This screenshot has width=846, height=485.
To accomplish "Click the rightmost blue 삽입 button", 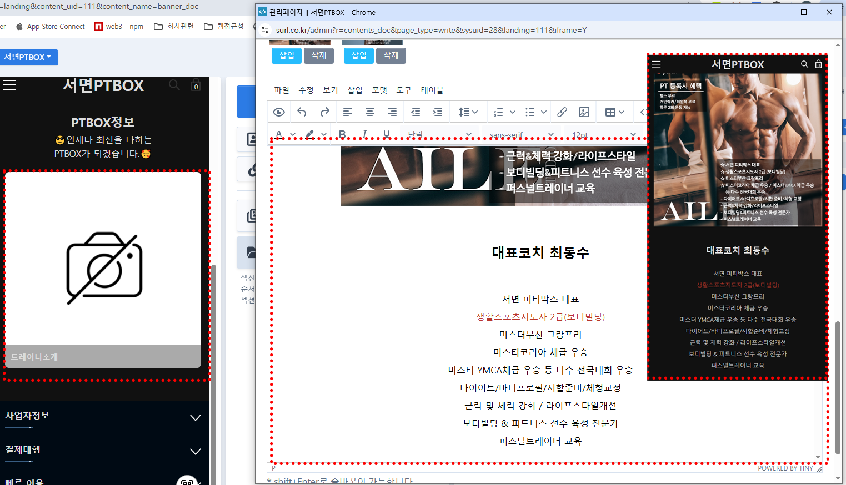I will 359,55.
